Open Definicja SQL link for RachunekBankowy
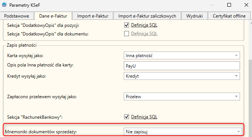The height and width of the screenshot is (137, 252). coord(144,117)
